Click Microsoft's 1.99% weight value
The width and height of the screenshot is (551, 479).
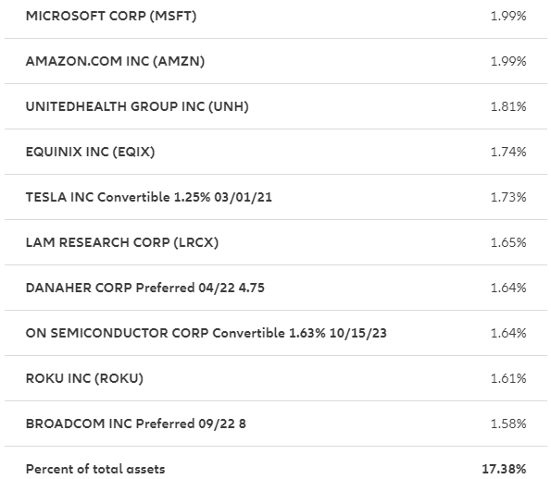coord(508,16)
